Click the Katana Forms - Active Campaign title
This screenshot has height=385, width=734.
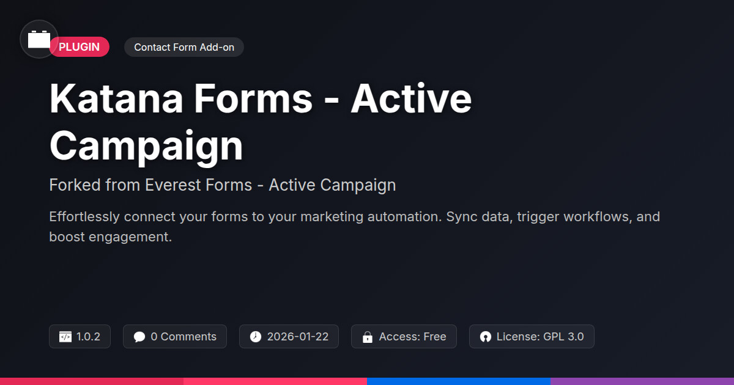[x=261, y=122]
